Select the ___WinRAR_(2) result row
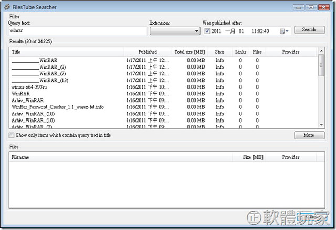The height and width of the screenshot is (230, 336). (x=164, y=67)
